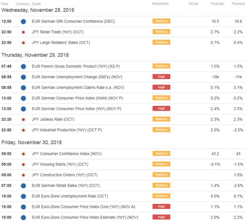Open event JPY Large Retailers' Sales (OCT)
The width and height of the screenshot is (246, 222).
coord(61,43)
